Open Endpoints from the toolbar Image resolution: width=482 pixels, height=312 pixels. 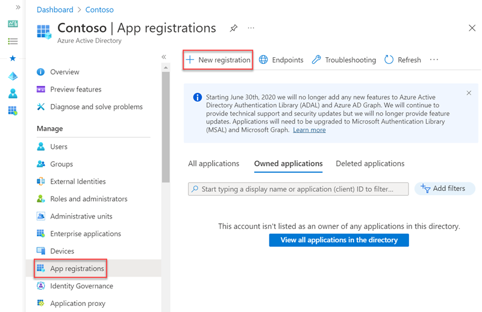(281, 60)
